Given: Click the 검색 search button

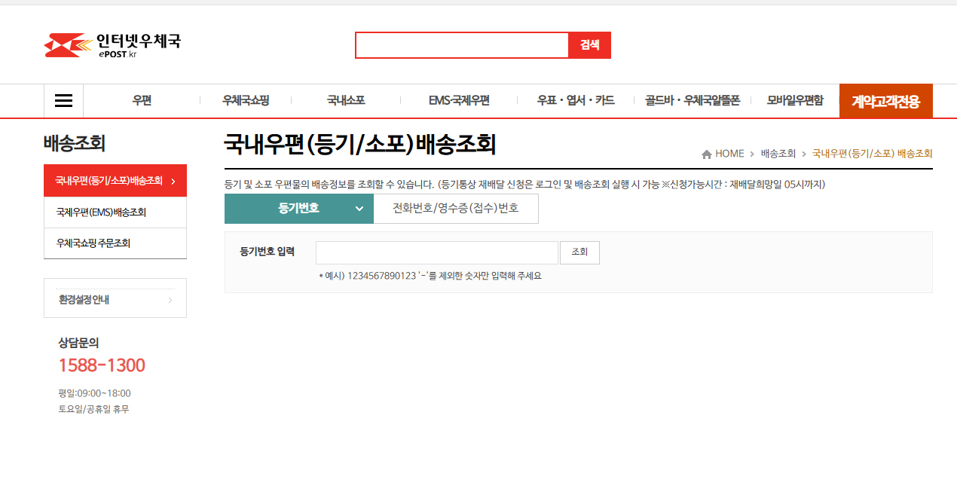Looking at the screenshot, I should 589,44.
